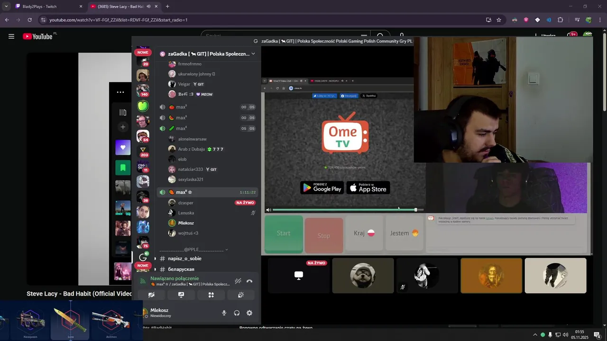Open the CSG SKINS server with 11 badge
The image size is (607, 341).
click(143, 166)
